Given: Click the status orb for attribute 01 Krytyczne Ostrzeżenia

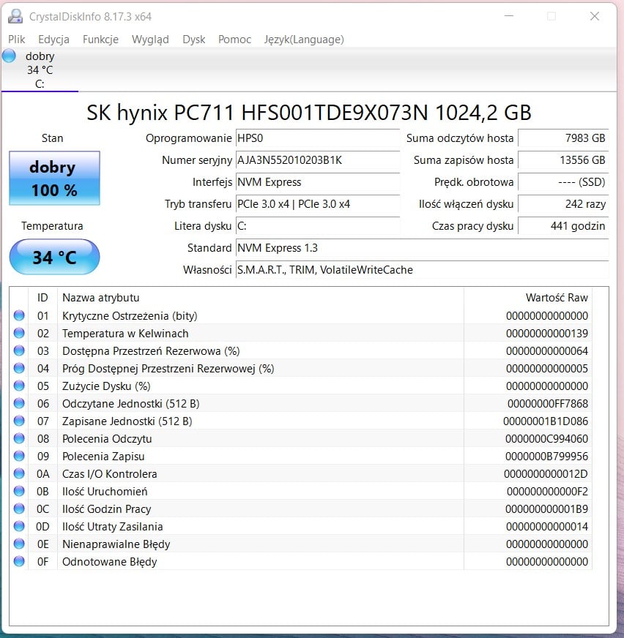Looking at the screenshot, I should [x=19, y=315].
